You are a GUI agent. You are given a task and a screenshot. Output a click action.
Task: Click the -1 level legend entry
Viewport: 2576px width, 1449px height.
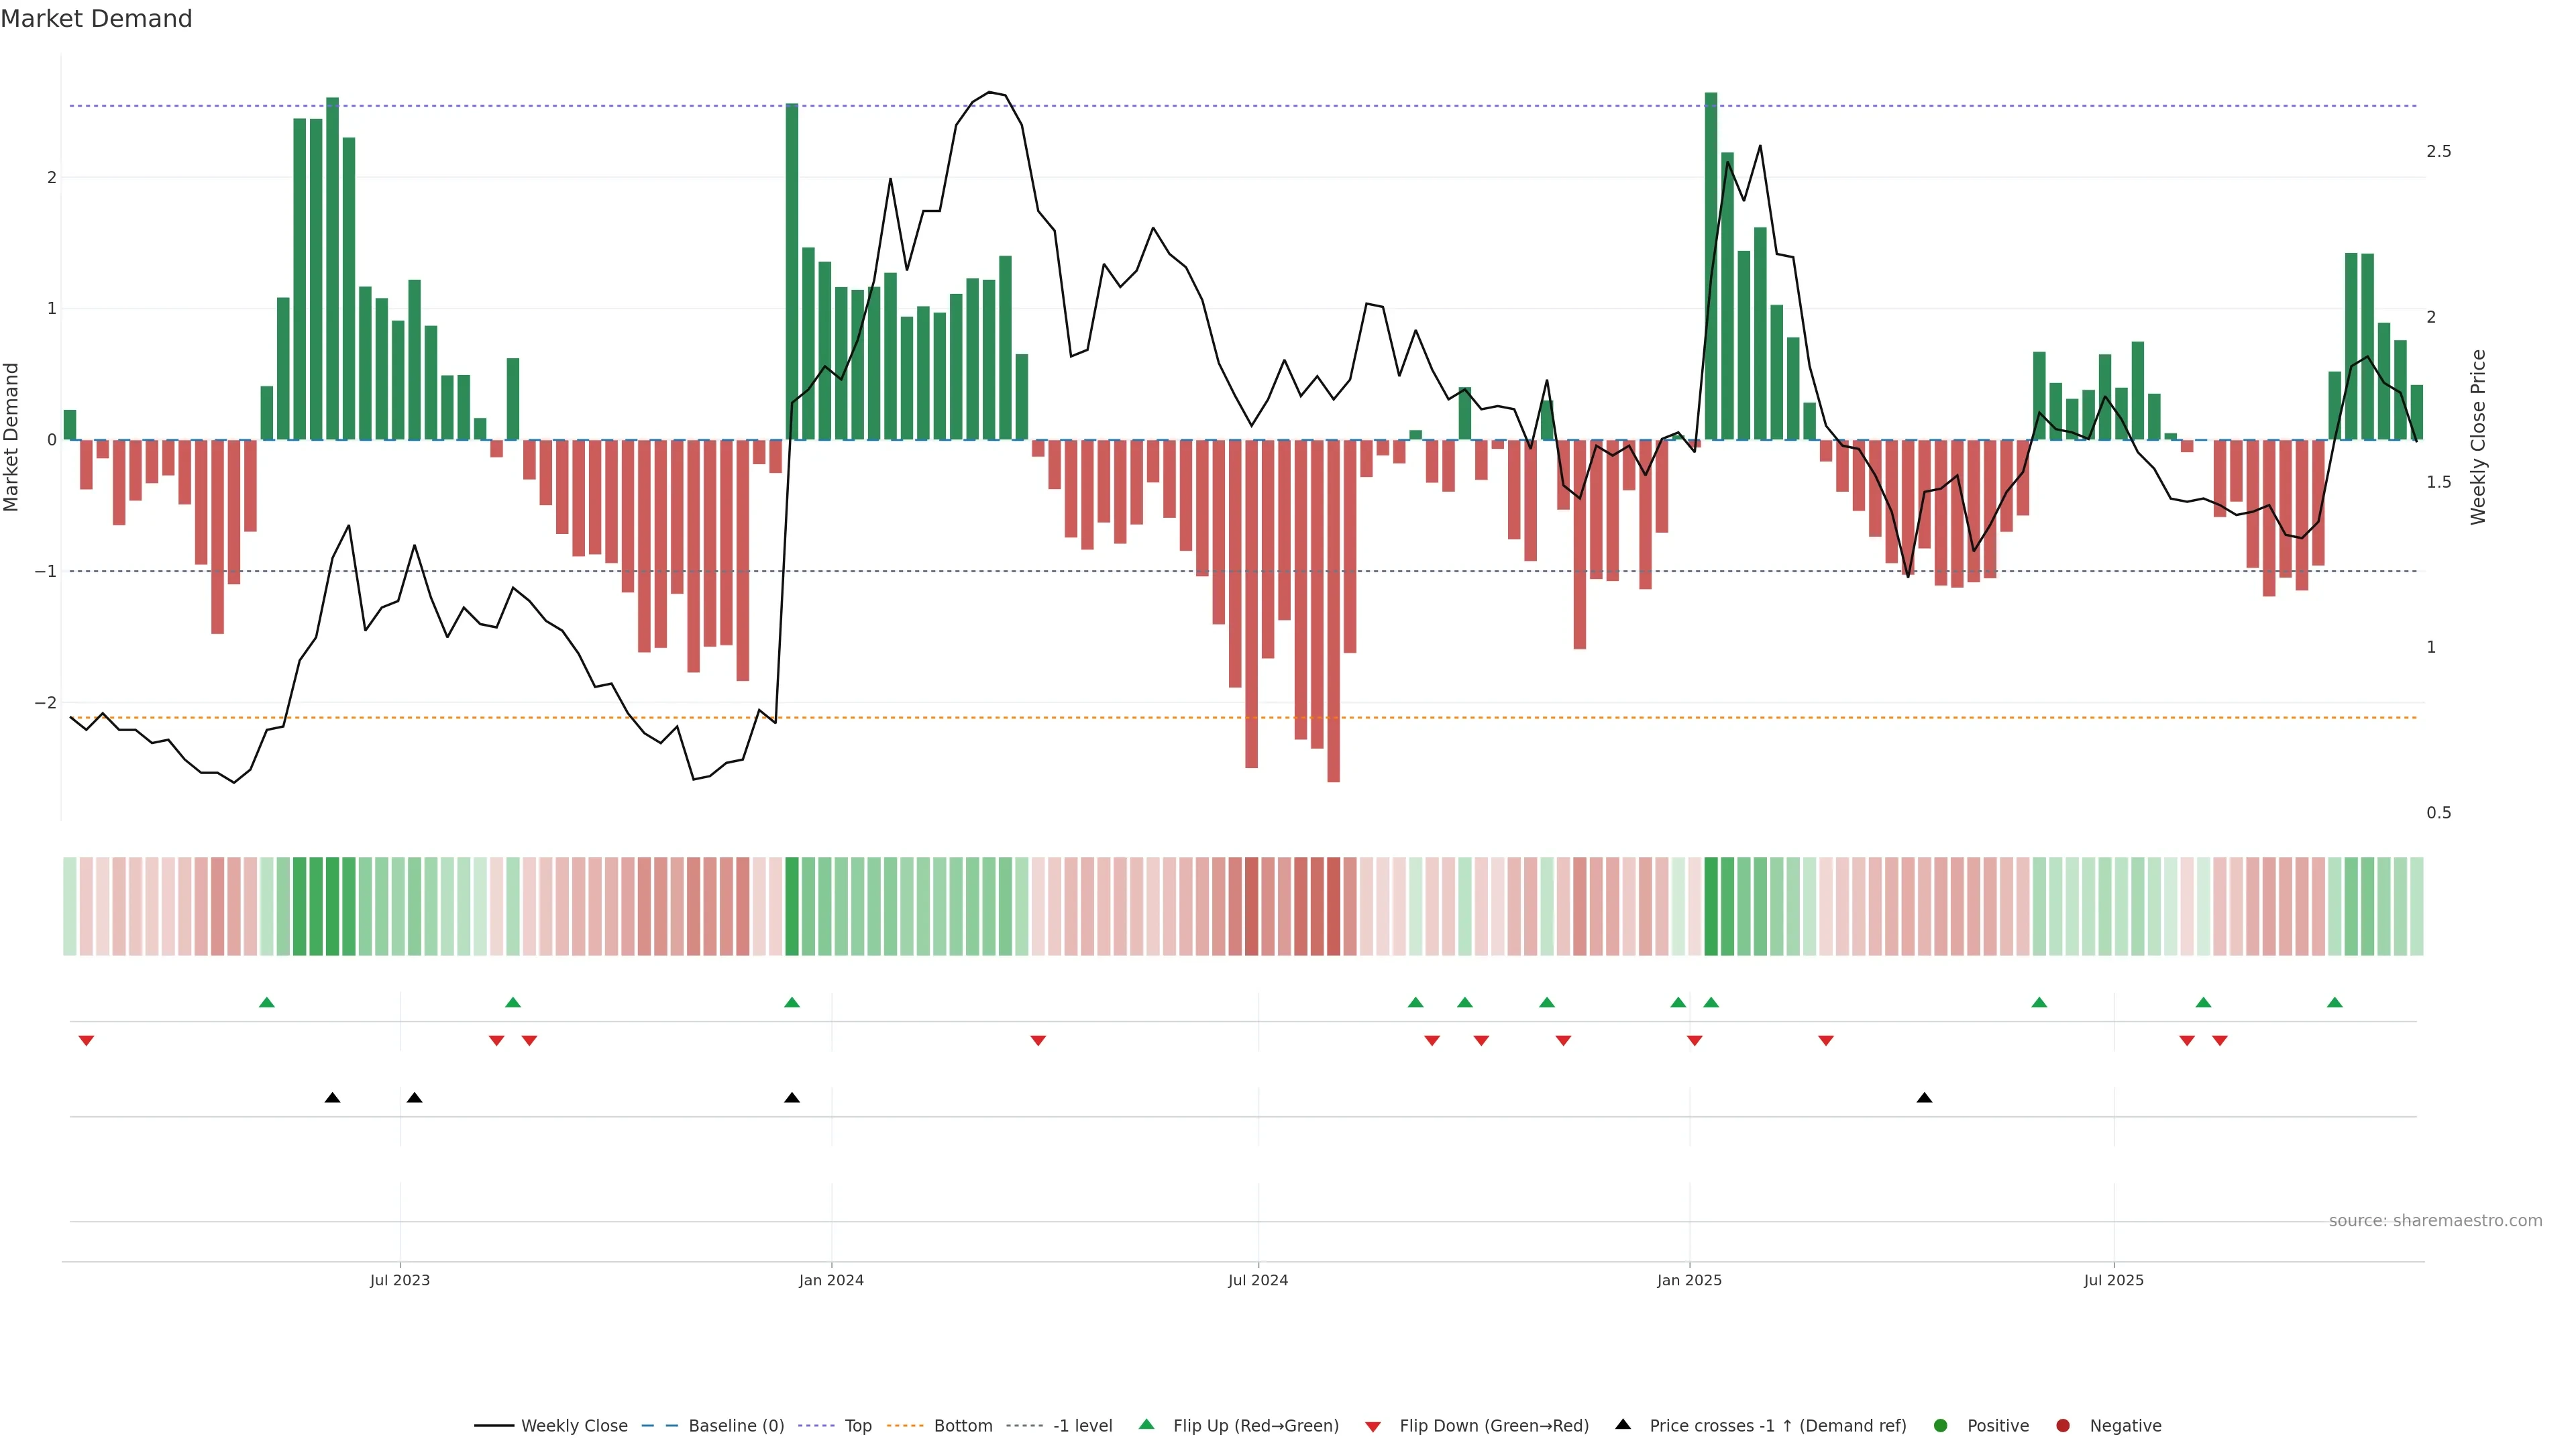click(x=1082, y=1426)
